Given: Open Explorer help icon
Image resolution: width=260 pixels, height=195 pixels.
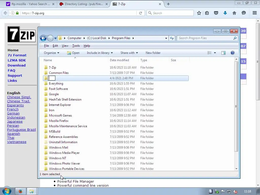Looking at the screenshot, I should tap(233, 53).
